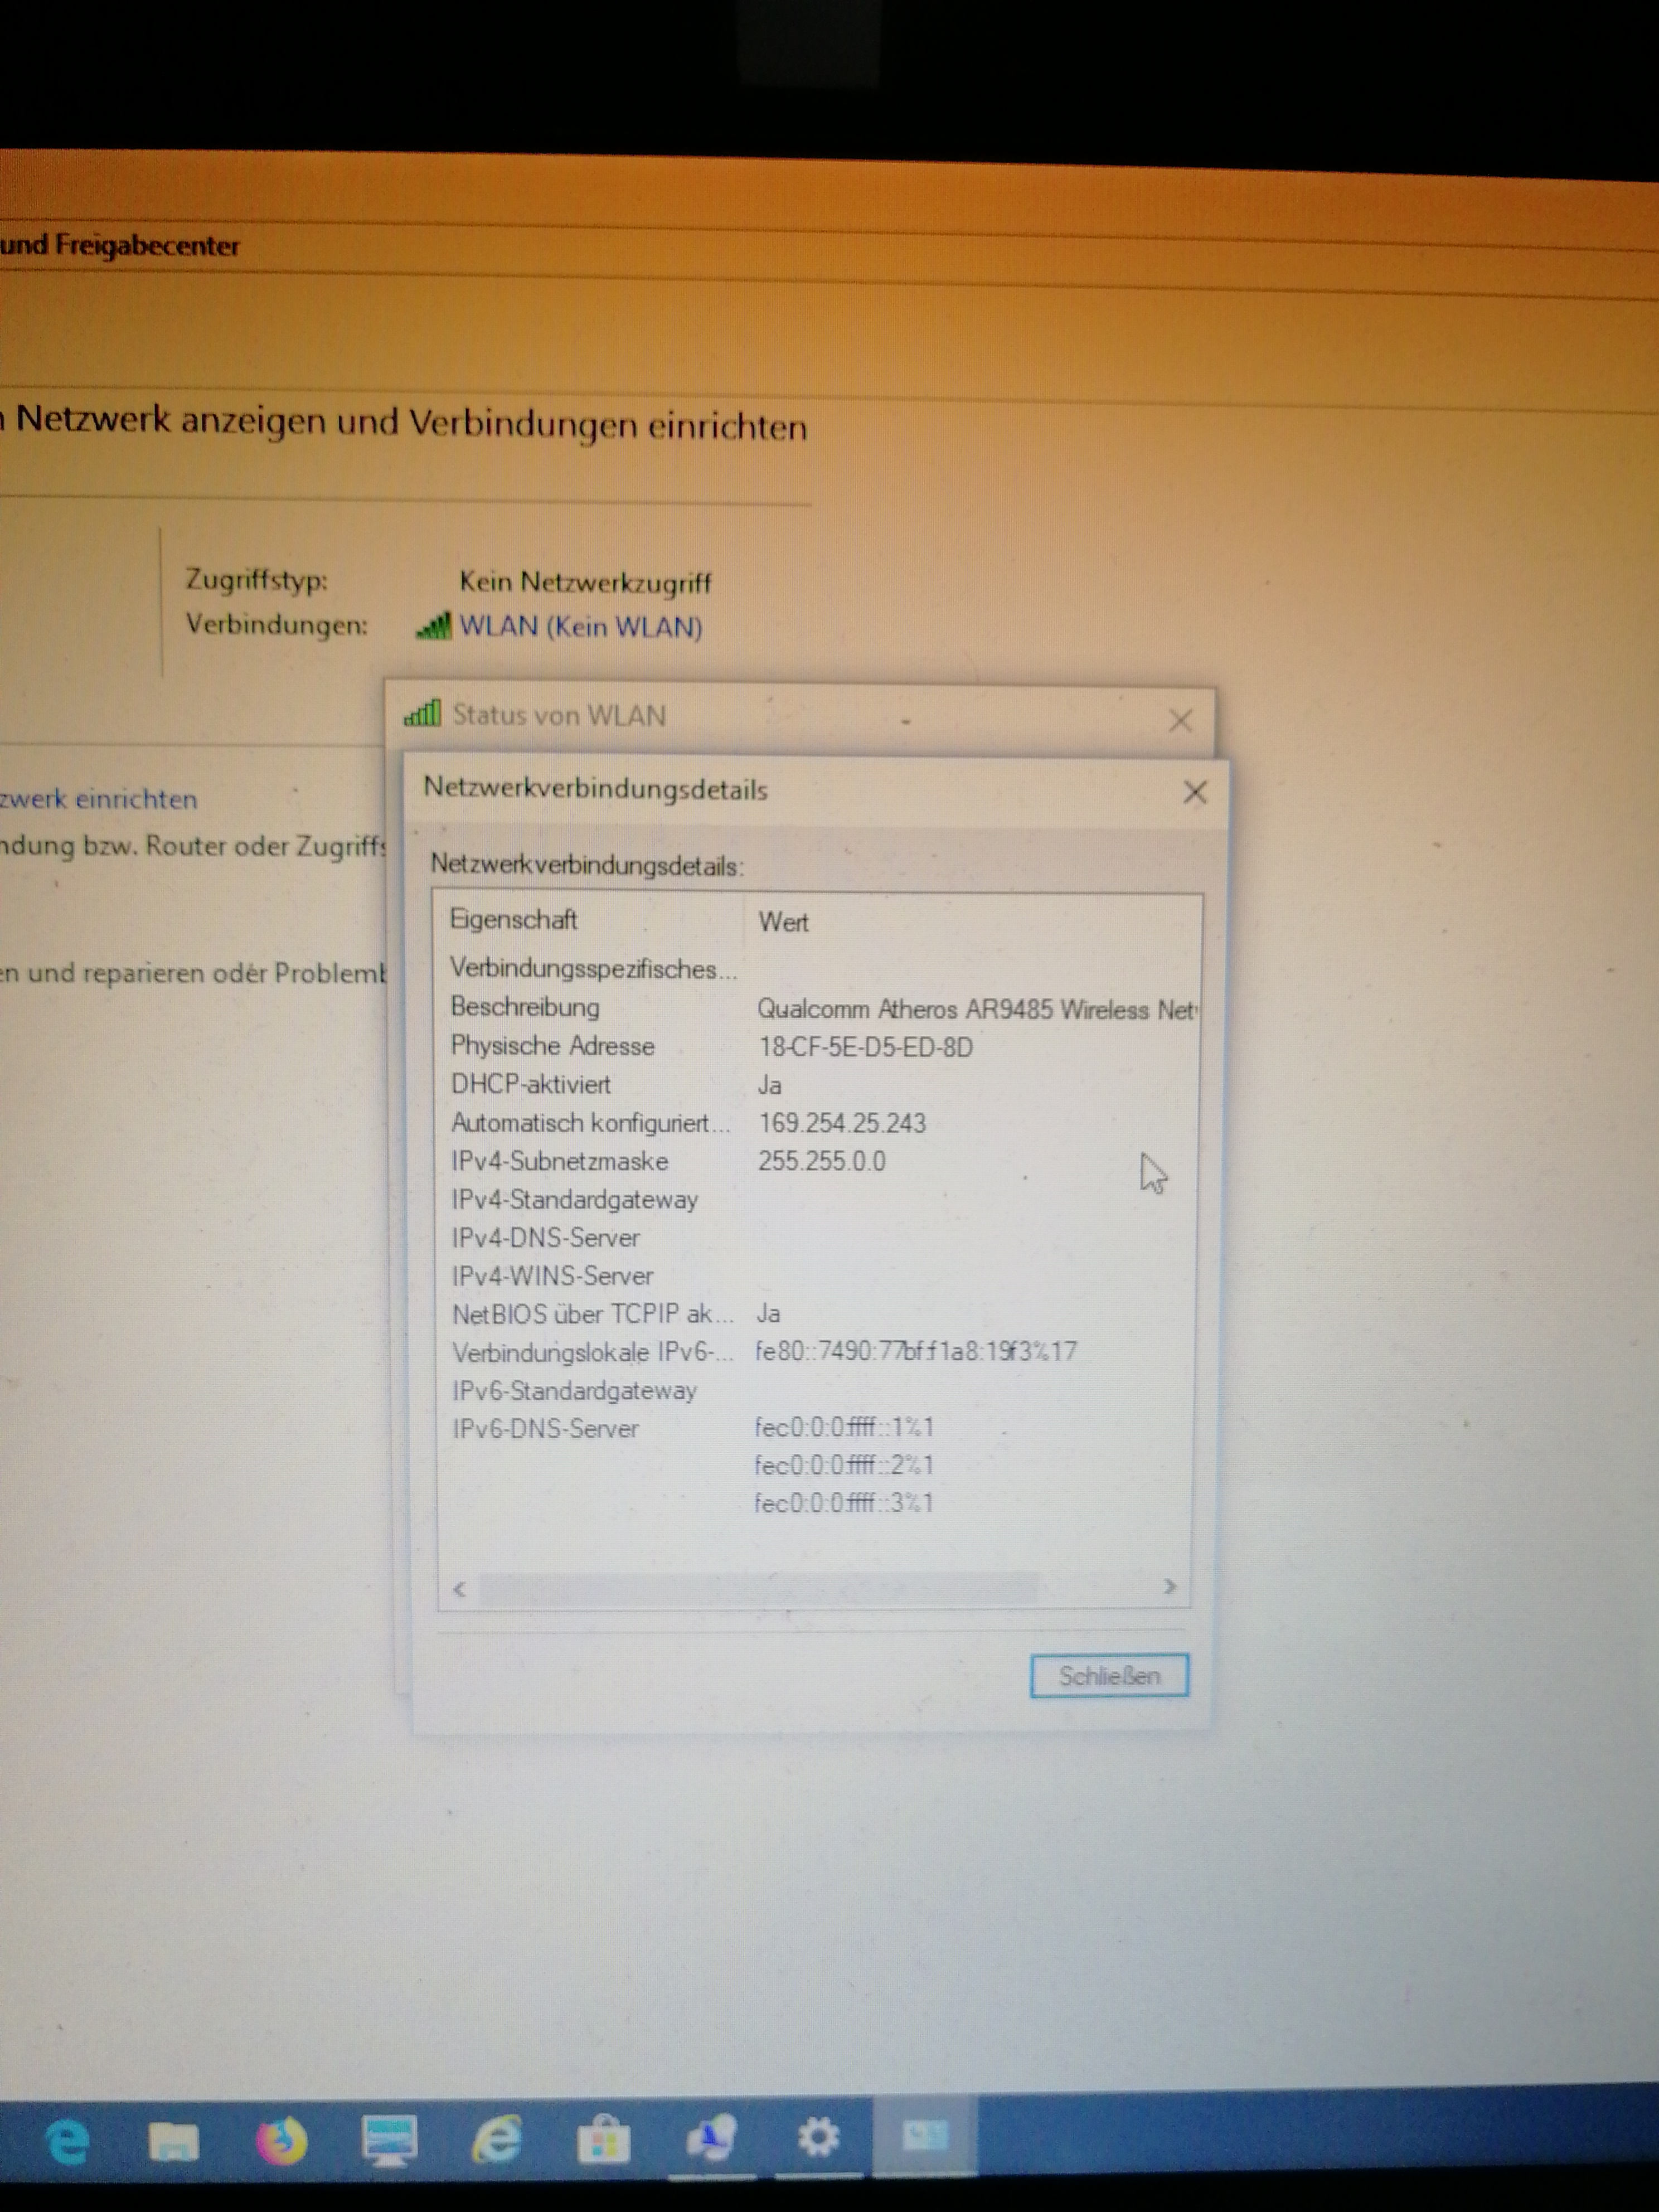Open Settings gear in taskbar
The height and width of the screenshot is (2212, 1659).
coord(819,2137)
